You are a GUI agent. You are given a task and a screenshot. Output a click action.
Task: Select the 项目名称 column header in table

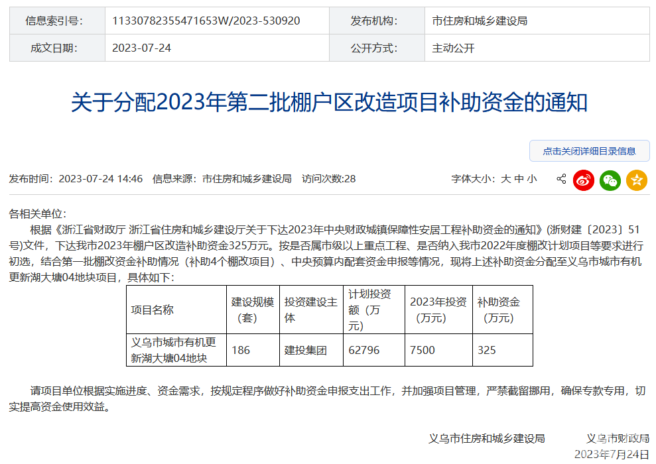(x=153, y=310)
